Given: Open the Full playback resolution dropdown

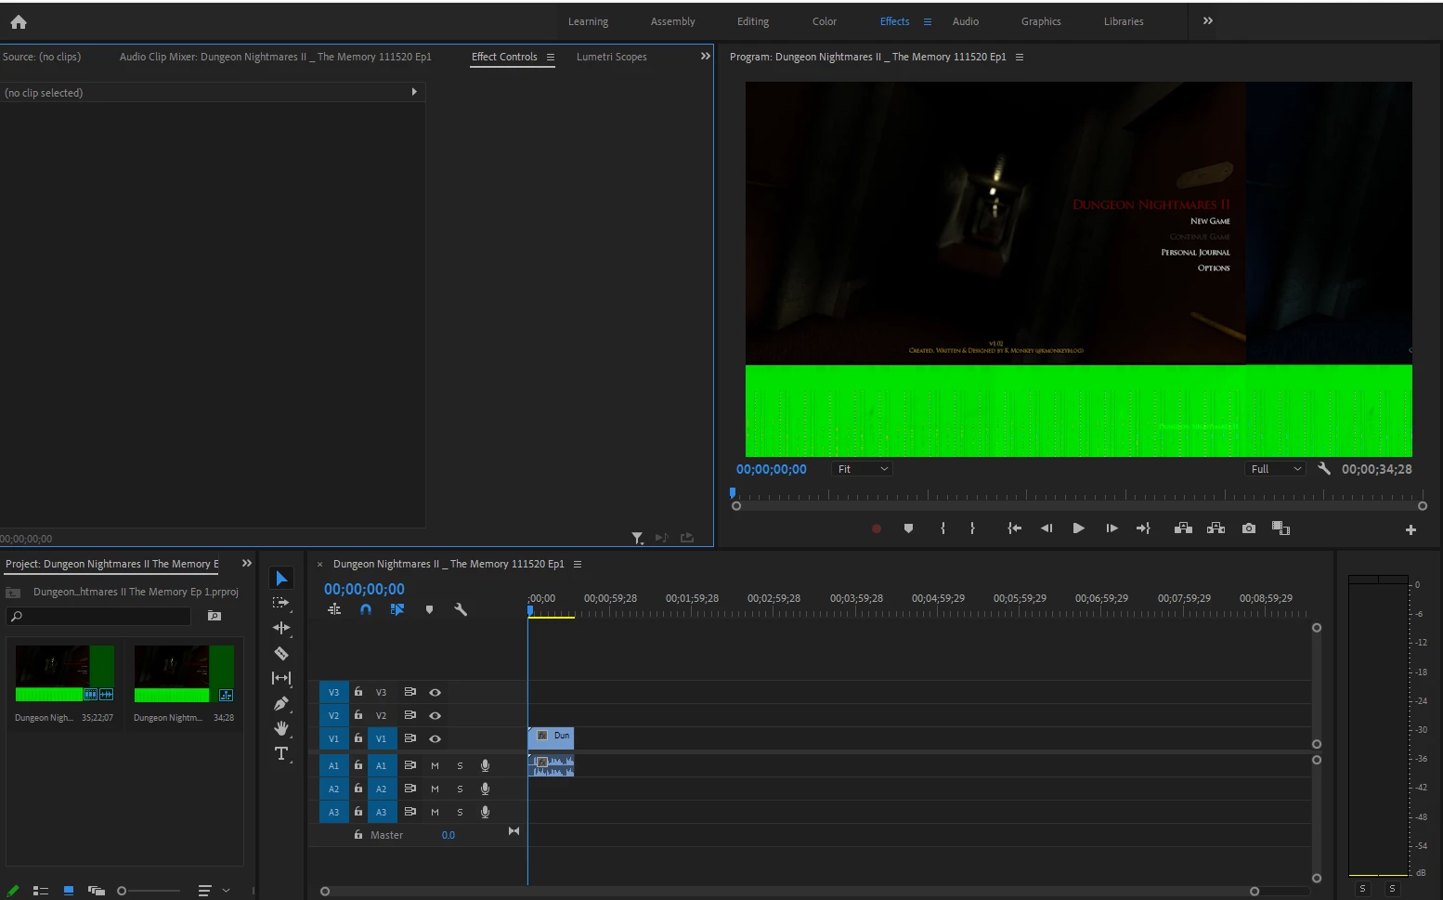Looking at the screenshot, I should tap(1275, 469).
